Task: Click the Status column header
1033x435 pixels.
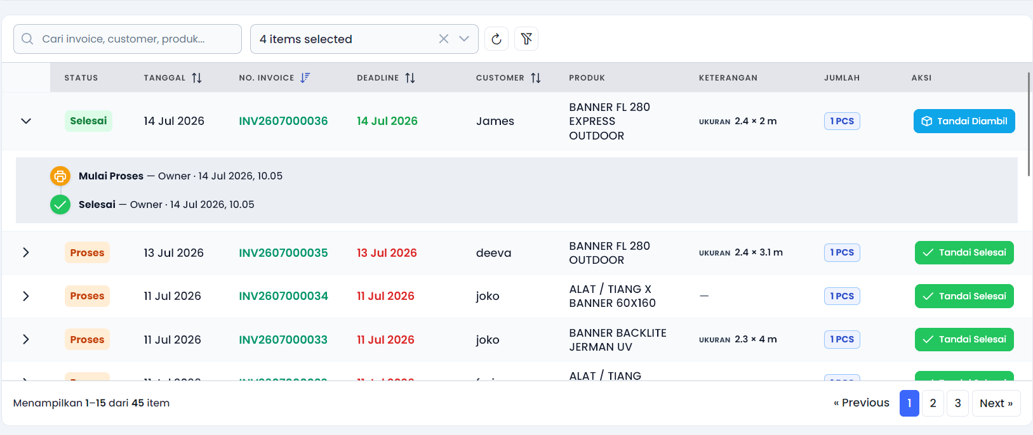Action: (81, 78)
